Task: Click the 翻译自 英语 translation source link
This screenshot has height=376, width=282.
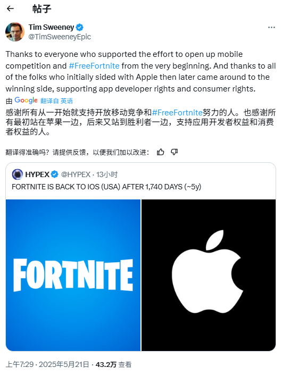Action: [x=56, y=101]
